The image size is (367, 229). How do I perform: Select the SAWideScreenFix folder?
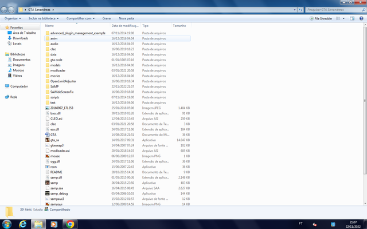coord(62,92)
